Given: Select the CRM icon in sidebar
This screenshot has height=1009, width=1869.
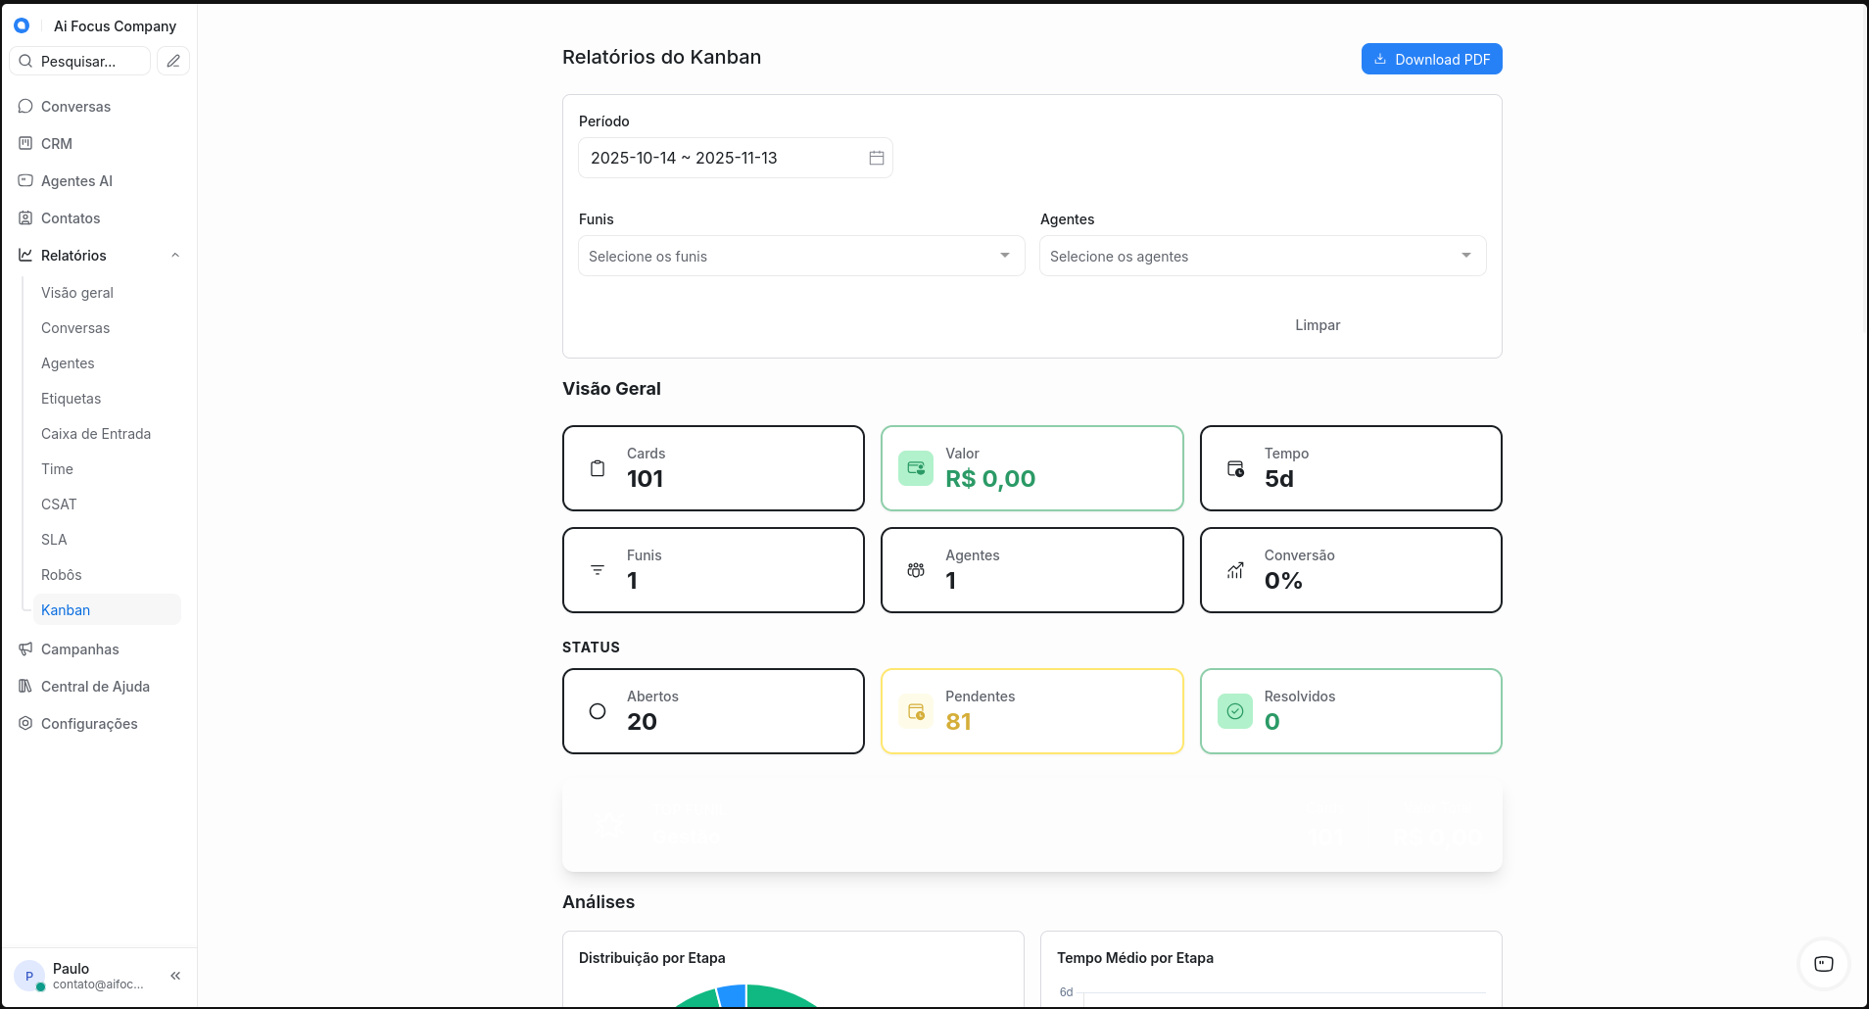Looking at the screenshot, I should click(x=24, y=143).
